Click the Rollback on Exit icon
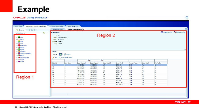Screen dimensions: 199x111 click(x=175, y=32)
